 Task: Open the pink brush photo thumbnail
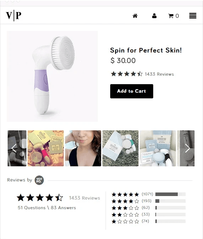point(46,148)
